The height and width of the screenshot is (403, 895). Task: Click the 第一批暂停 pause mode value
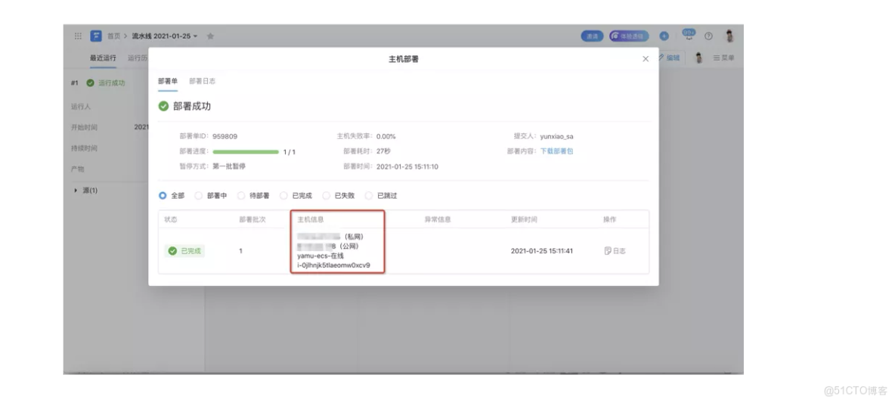coord(229,166)
